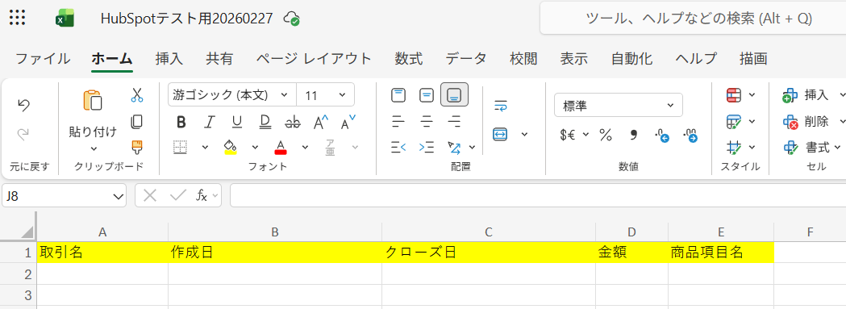The height and width of the screenshot is (309, 846).
Task: Toggle wrap text
Action: [x=500, y=106]
